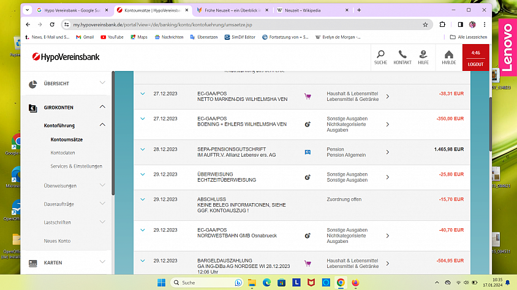This screenshot has height=290, width=517.
Task: Switch to Neuzeit – Wikipedia tab
Action: 312,10
